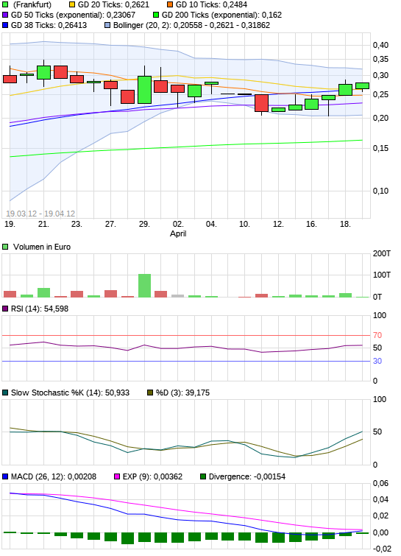
Task: Click the gray volume bar
Action: 178,296
